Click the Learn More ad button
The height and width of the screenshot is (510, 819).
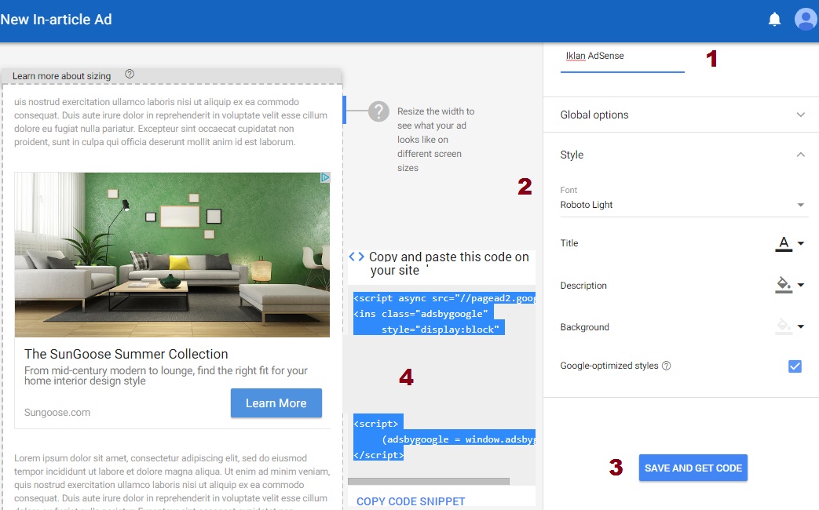click(276, 403)
